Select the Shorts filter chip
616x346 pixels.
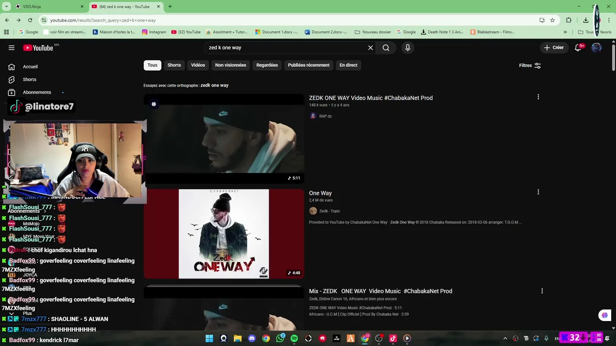[174, 65]
